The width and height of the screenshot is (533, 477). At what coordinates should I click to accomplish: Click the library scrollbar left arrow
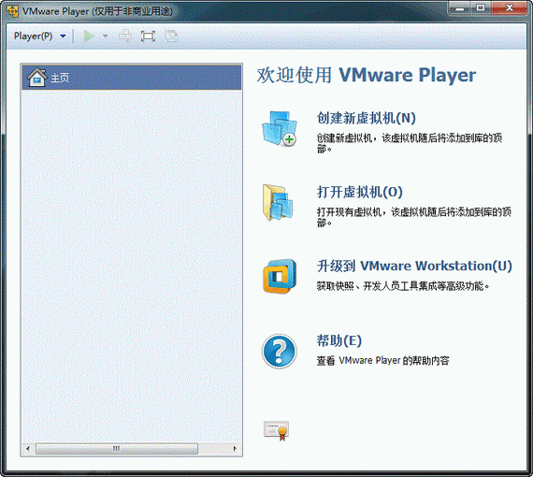point(28,448)
